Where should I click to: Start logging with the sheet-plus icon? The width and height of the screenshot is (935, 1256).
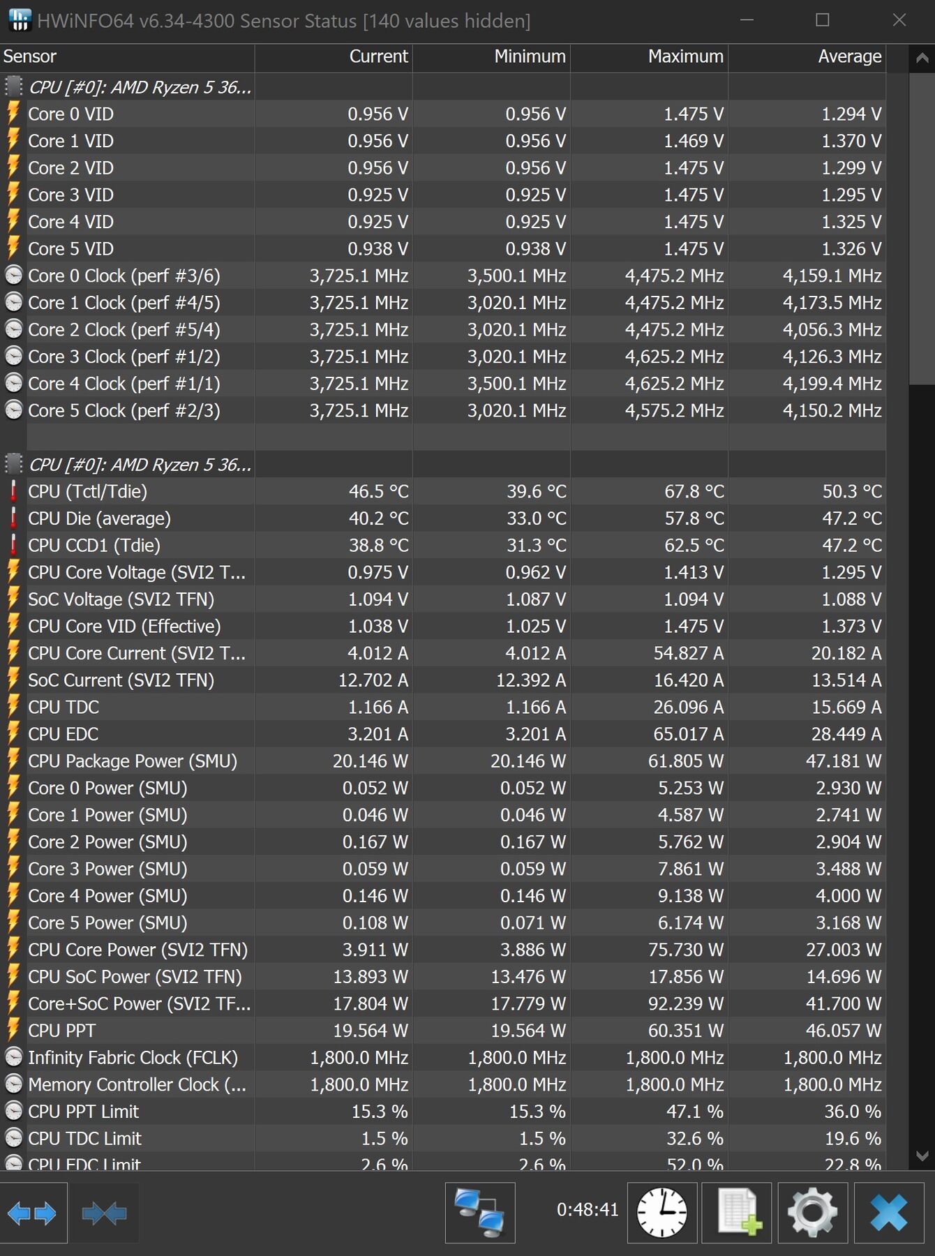click(738, 1213)
